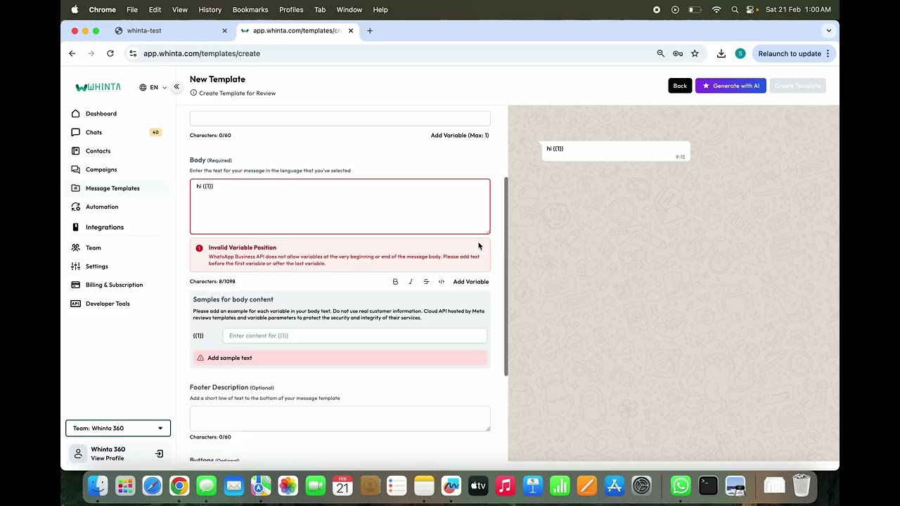Open Settings in the Whinta sidebar

[96, 266]
